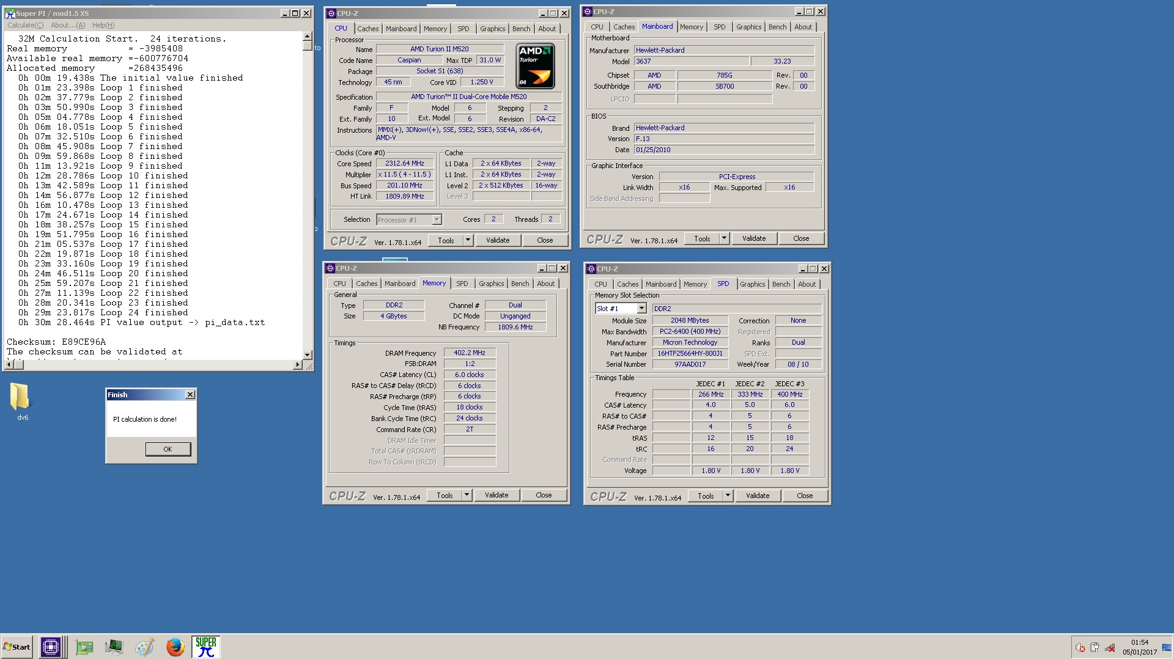
Task: Click Super PI horizontal scrollbar right arrow
Action: 298,365
